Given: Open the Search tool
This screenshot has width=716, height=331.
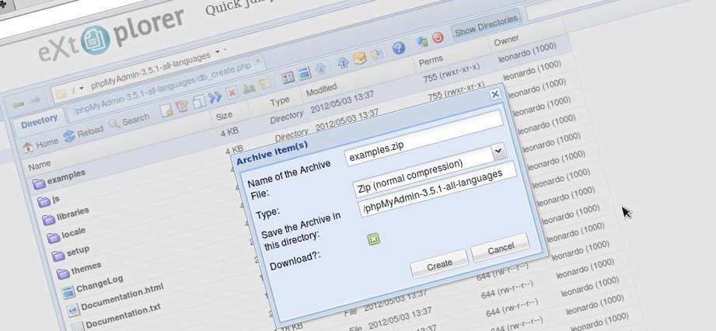Looking at the screenshot, I should pos(129,121).
